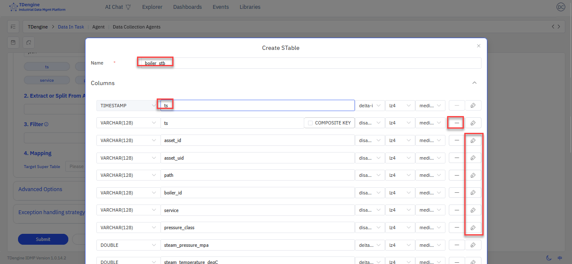Remove the asset_id column with minus button
This screenshot has height=264, width=572.
coord(457,140)
